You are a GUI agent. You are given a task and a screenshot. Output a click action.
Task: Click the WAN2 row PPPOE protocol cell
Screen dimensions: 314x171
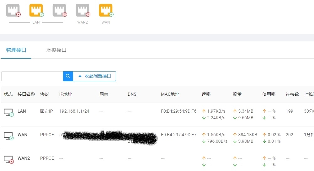47,158
